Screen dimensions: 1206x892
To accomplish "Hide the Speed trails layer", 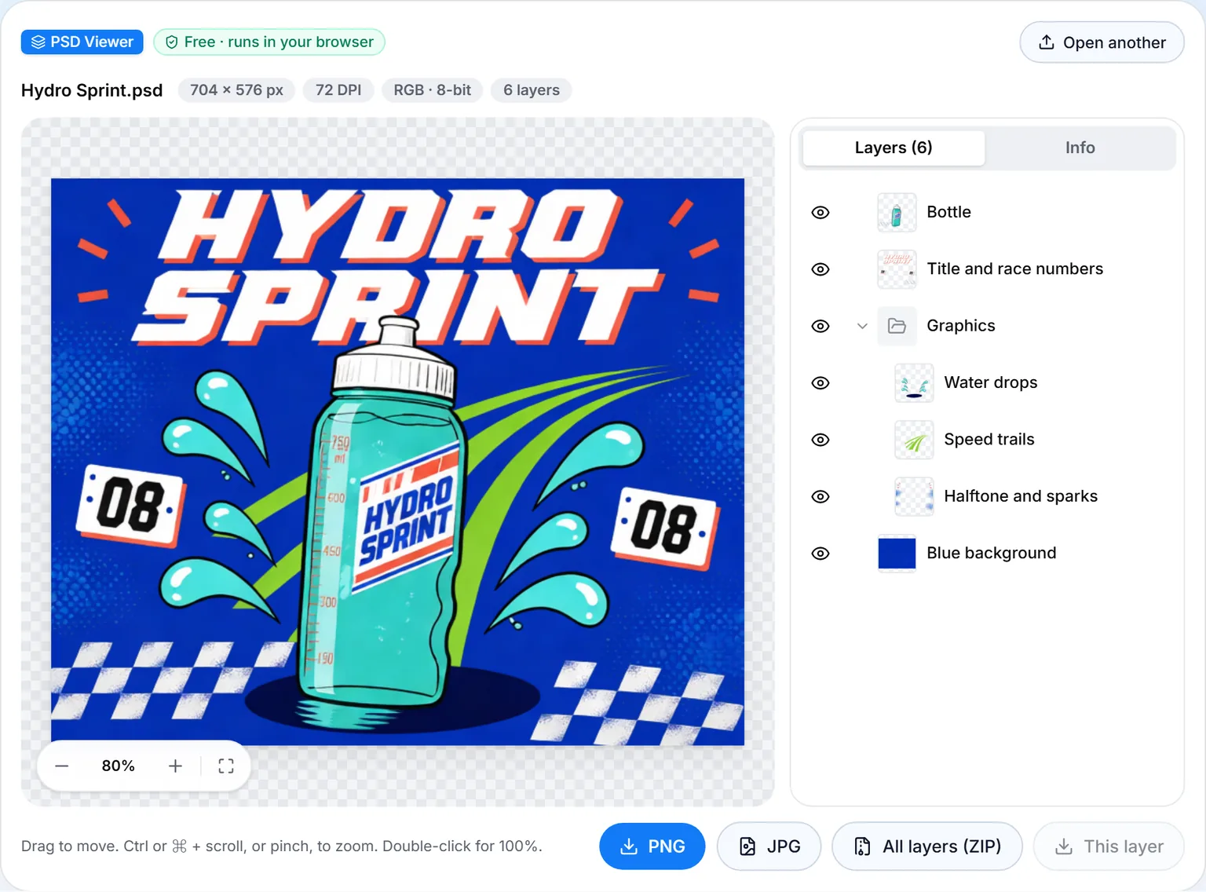I will (x=820, y=440).
